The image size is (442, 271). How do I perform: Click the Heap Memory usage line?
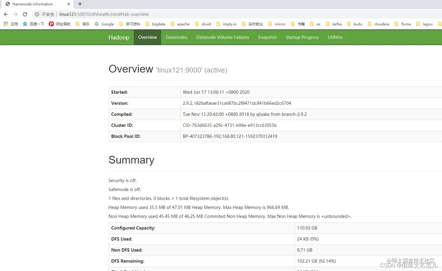[x=199, y=207]
